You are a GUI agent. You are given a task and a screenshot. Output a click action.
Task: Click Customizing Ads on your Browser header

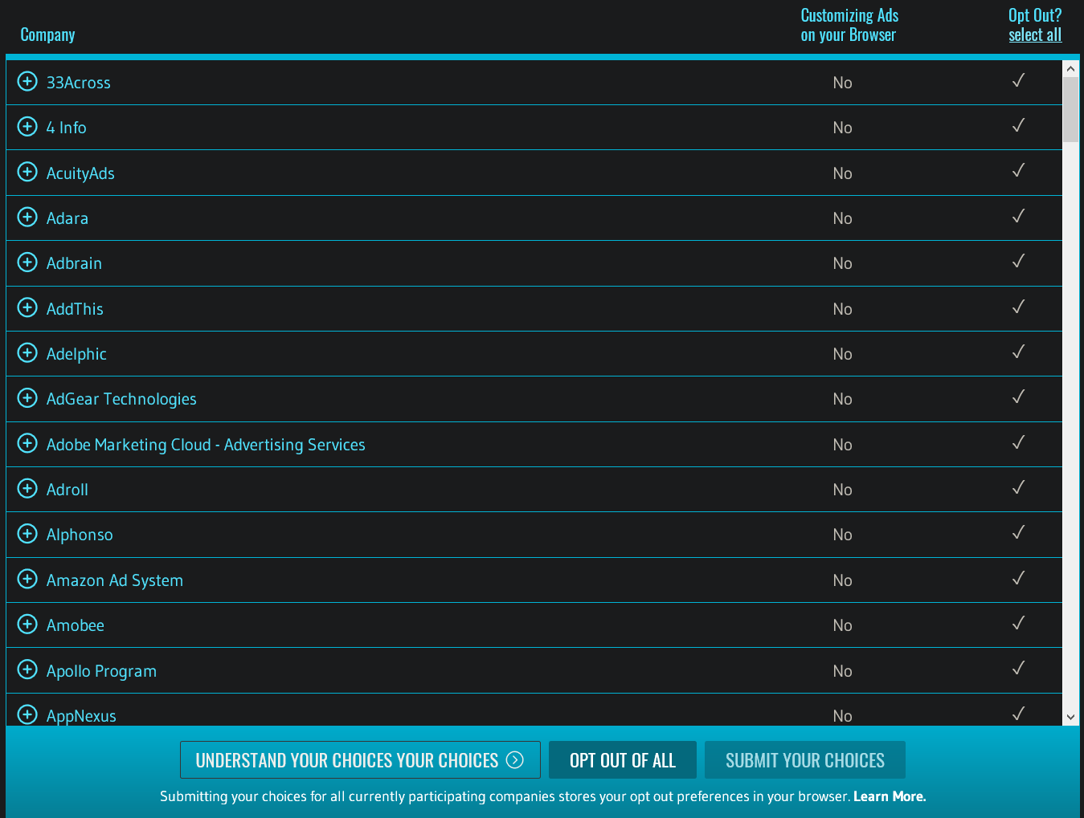tap(849, 25)
